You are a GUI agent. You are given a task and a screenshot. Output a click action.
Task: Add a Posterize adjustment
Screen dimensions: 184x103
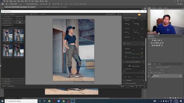(x=155, y=45)
